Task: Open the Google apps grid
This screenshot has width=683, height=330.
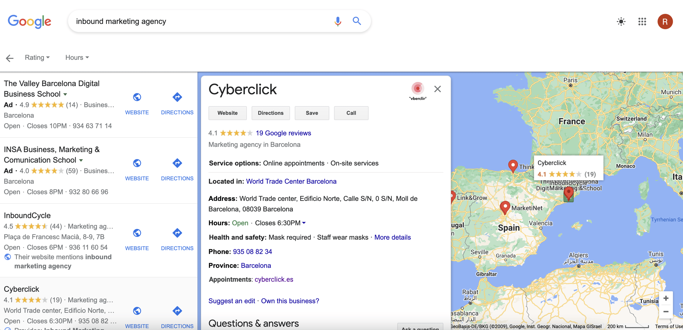Action: 642,22
